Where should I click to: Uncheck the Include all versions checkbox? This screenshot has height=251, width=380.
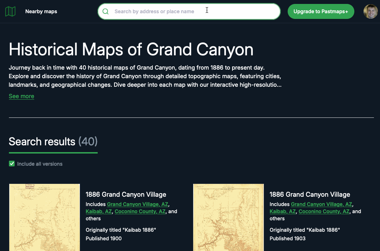(x=12, y=164)
